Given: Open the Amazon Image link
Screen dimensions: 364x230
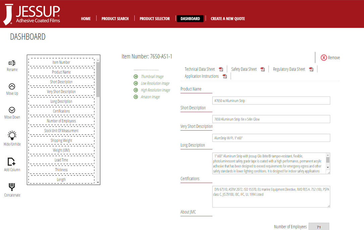Looking at the screenshot, I should click(x=150, y=97).
